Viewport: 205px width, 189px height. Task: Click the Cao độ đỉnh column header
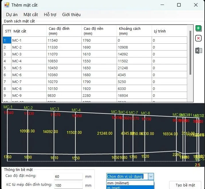click(64, 31)
